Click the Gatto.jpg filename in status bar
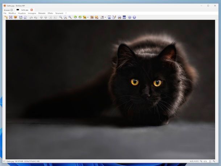 click(10, 161)
